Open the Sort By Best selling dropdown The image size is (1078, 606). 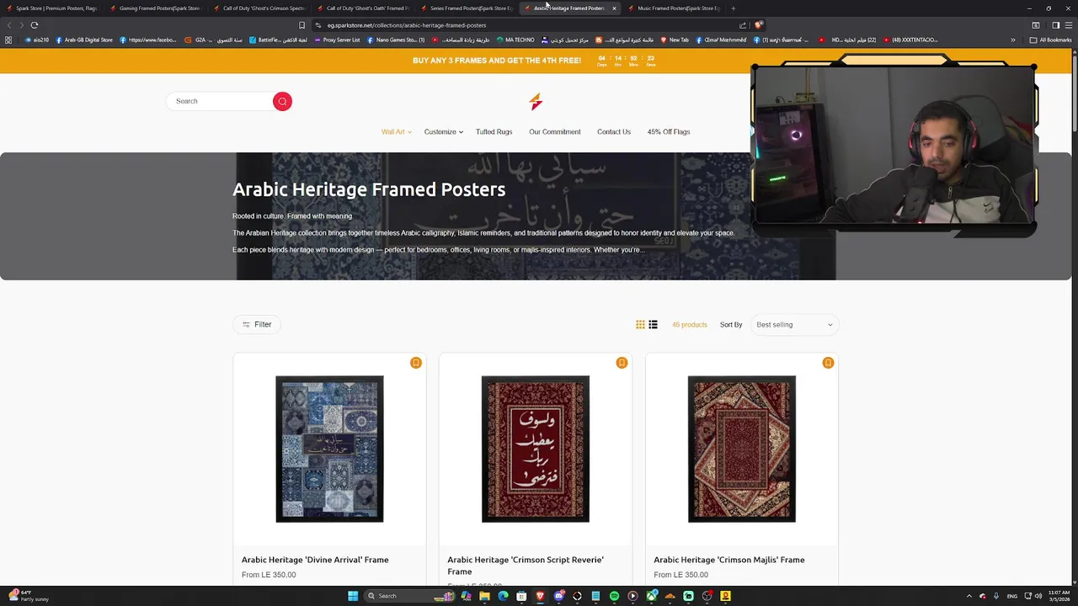pyautogui.click(x=794, y=325)
